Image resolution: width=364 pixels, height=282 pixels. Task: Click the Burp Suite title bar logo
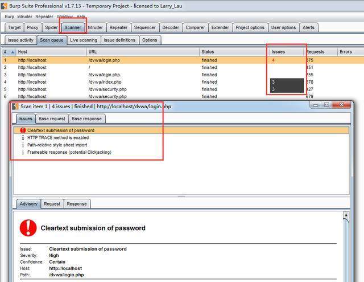tap(4, 6)
